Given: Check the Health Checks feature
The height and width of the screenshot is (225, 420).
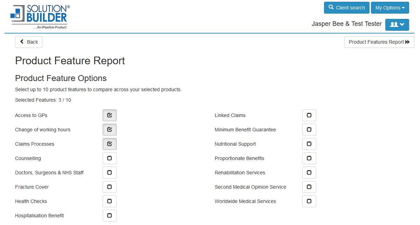Looking at the screenshot, I should (x=110, y=201).
